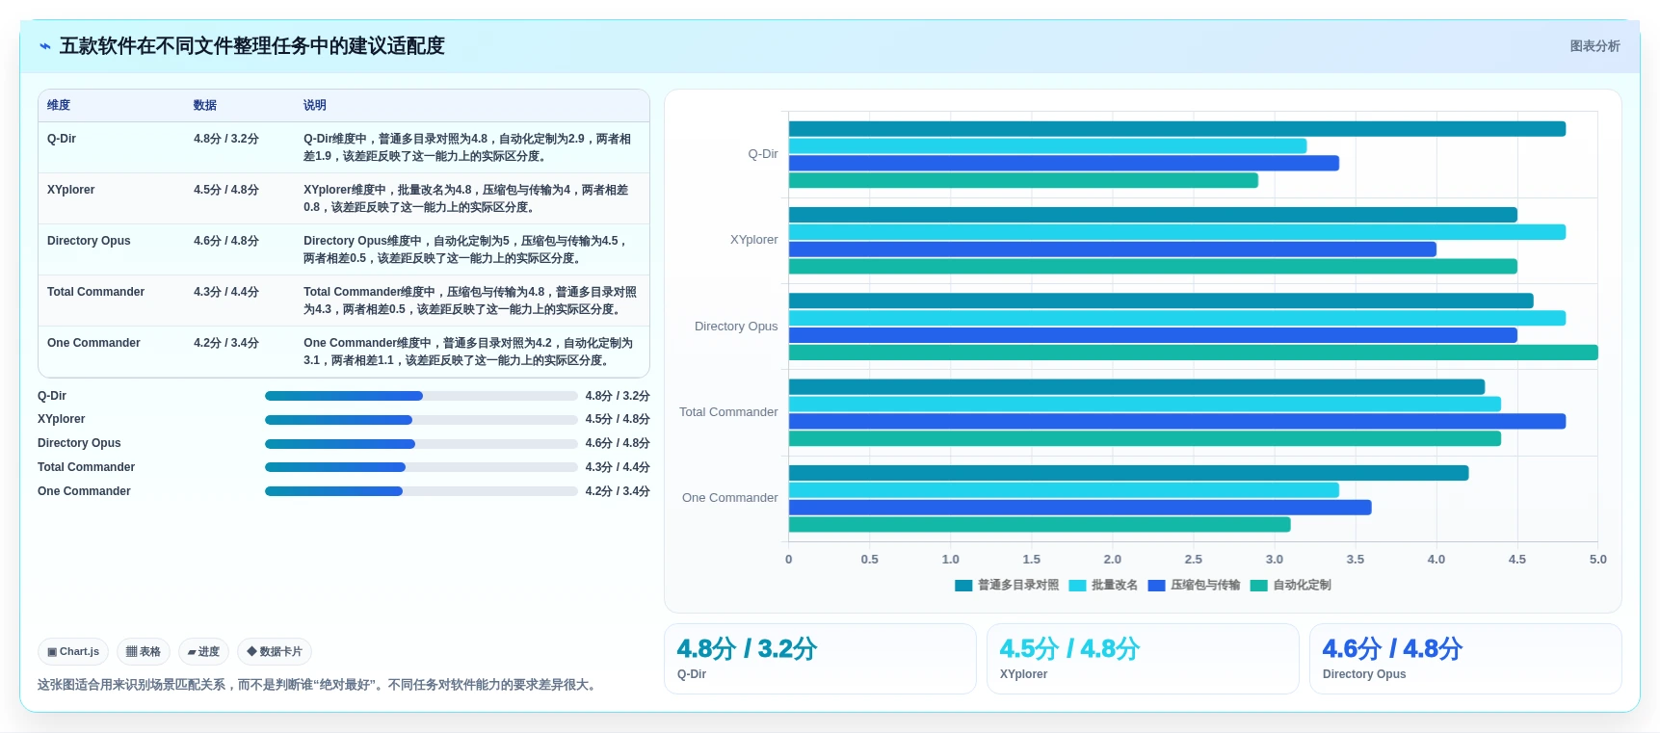Click the Q-Dir progress bar
This screenshot has width=1660, height=733.
click(421, 396)
